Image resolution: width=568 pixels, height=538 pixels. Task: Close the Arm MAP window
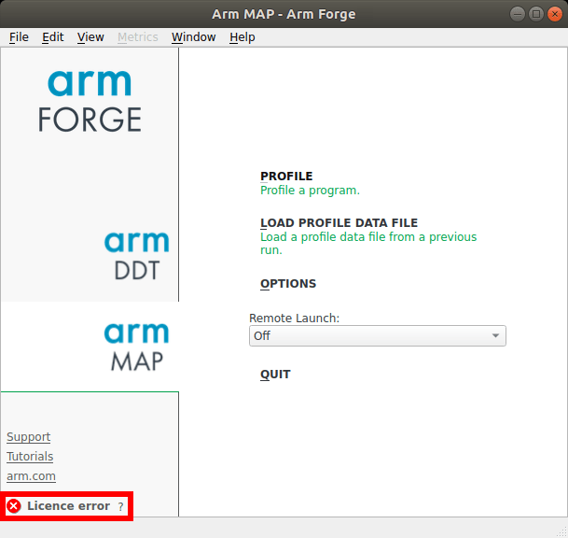[555, 14]
